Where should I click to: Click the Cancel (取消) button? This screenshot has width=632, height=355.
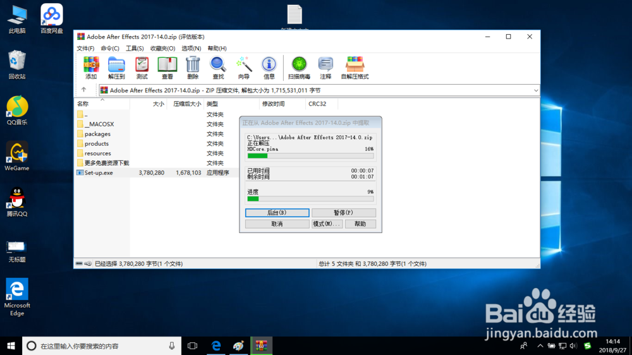[x=277, y=224]
